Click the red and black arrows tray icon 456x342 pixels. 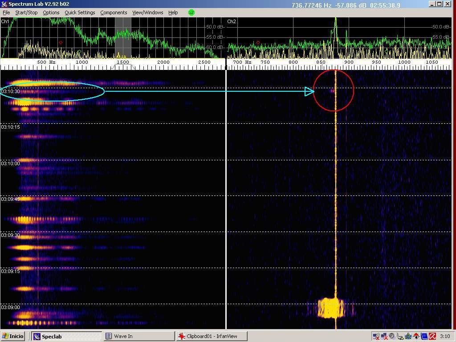416,336
